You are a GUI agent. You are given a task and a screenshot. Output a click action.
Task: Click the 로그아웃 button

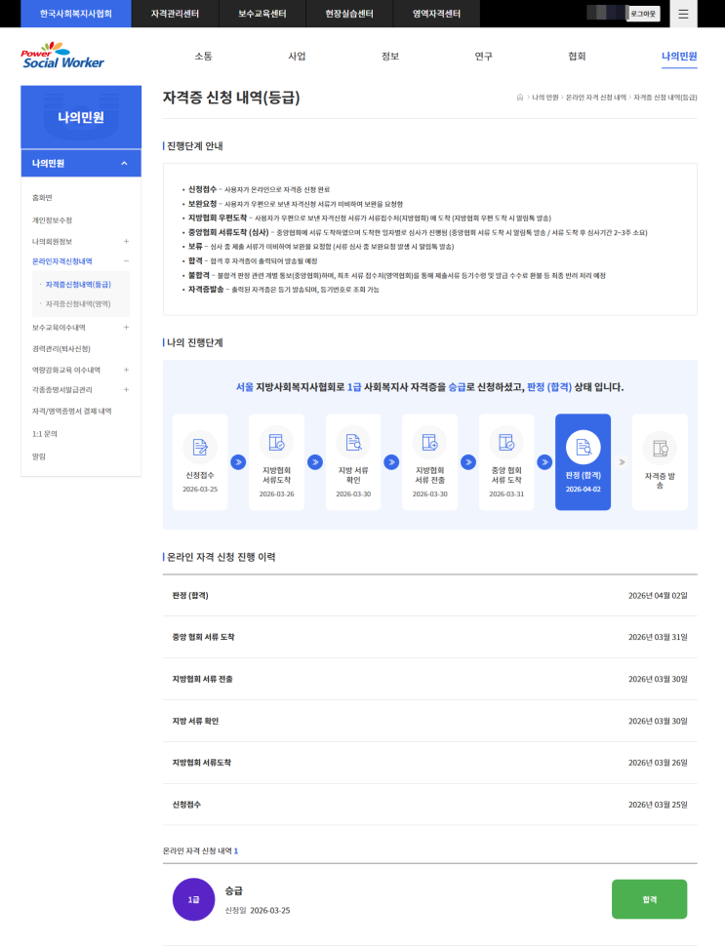pyautogui.click(x=643, y=14)
